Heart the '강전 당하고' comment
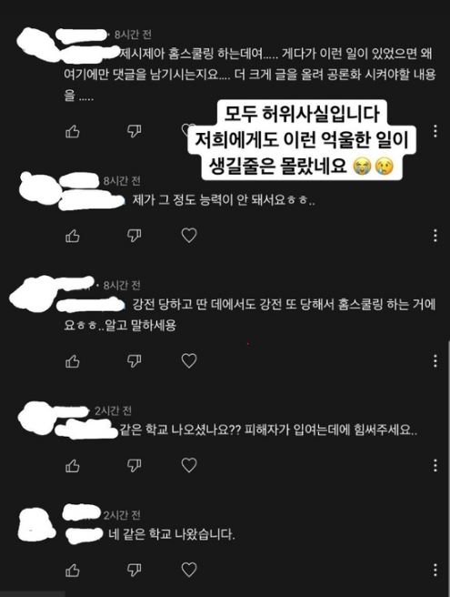 click(189, 360)
